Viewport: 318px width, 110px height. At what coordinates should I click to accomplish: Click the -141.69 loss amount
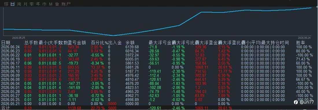coord(74,87)
